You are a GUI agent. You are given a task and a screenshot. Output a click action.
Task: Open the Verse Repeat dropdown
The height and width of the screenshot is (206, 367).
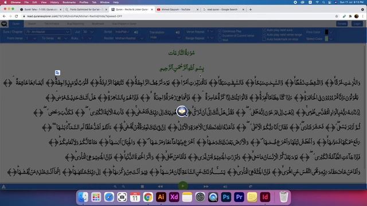(x=210, y=31)
